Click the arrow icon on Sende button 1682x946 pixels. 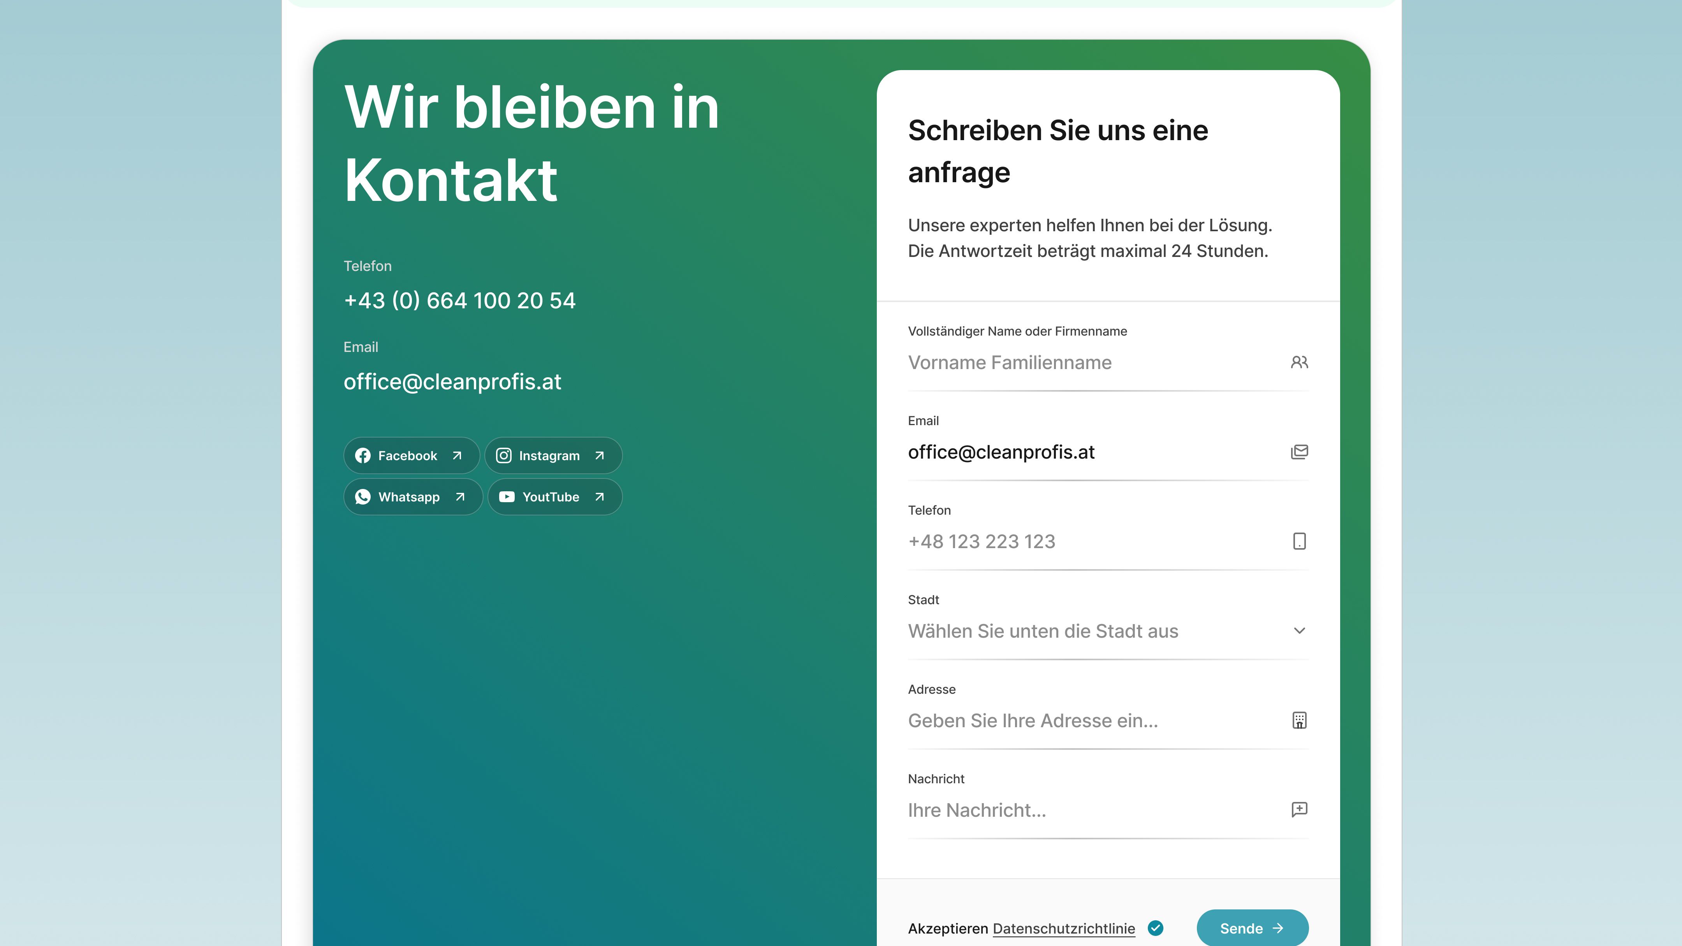(x=1278, y=928)
